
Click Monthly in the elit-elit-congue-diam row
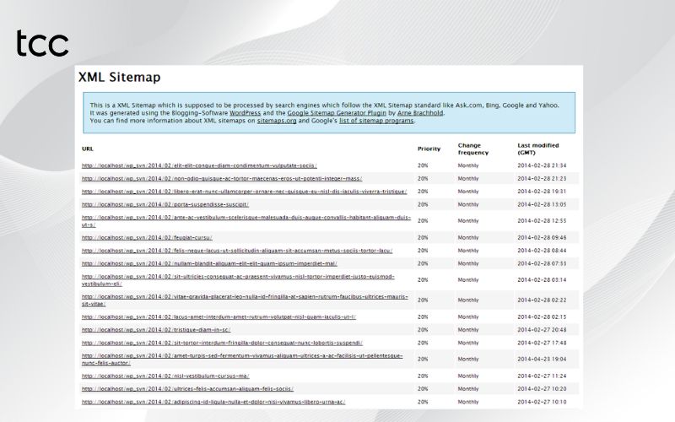[468, 165]
